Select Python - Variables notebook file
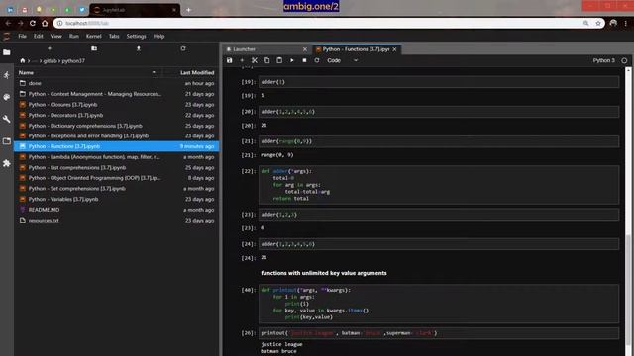634x356 pixels. [117, 199]
